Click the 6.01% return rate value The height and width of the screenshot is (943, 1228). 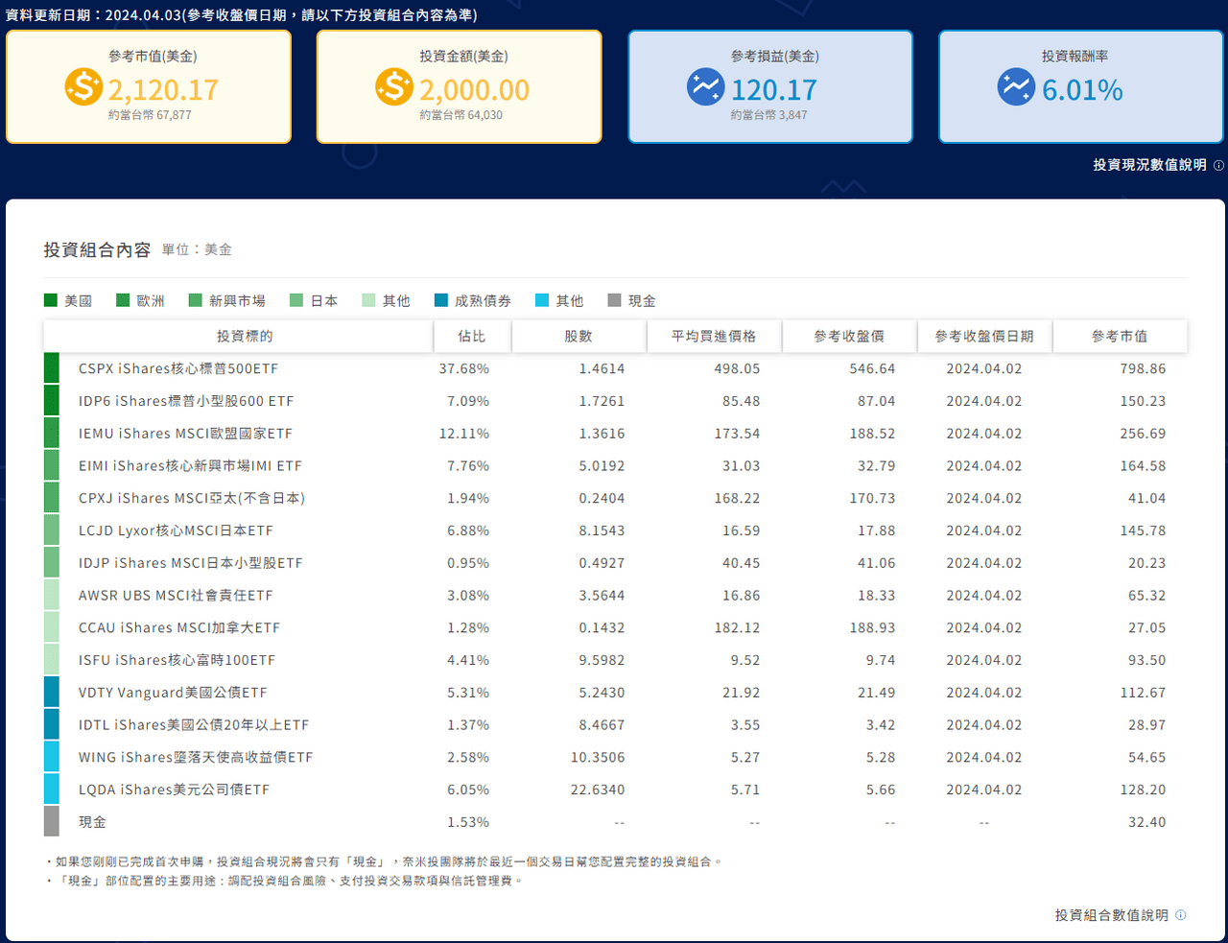click(x=1082, y=90)
